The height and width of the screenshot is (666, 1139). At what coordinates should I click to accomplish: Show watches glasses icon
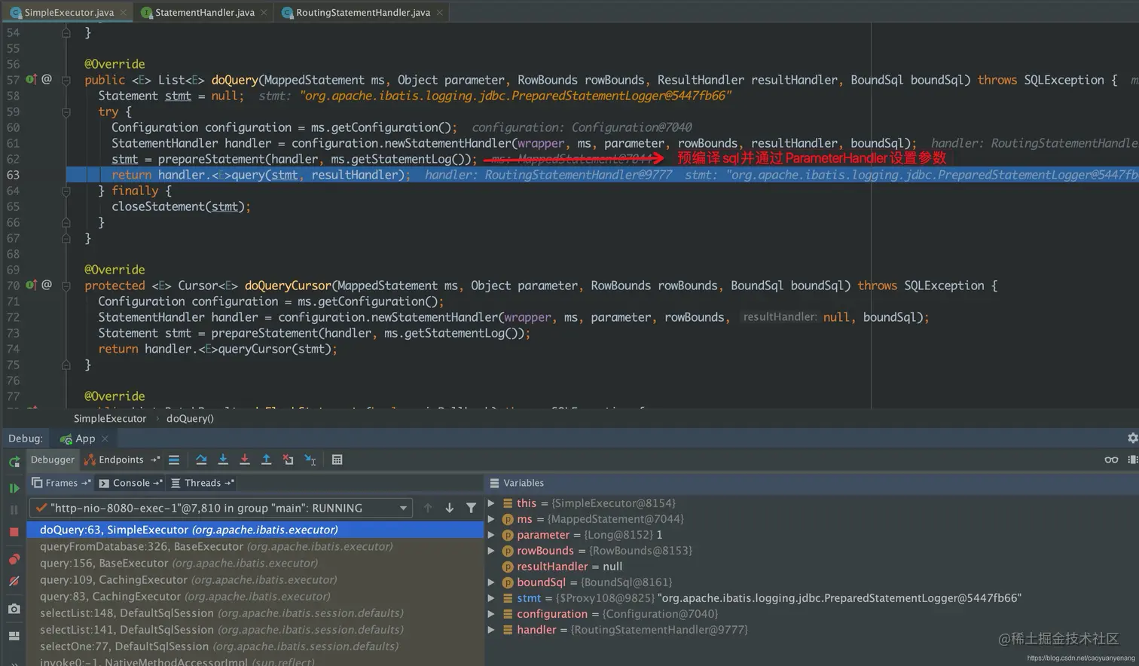click(x=1111, y=460)
